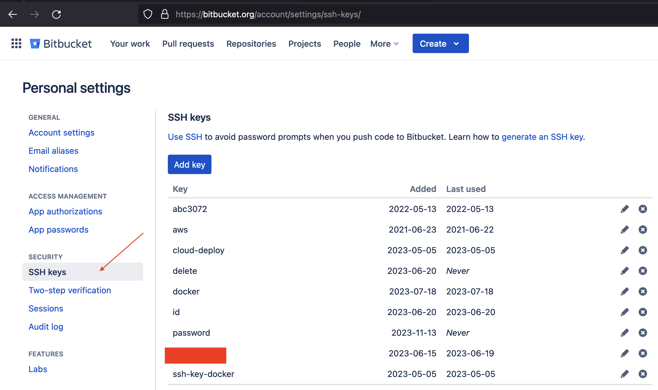Select App passwords in the sidebar

pos(58,230)
